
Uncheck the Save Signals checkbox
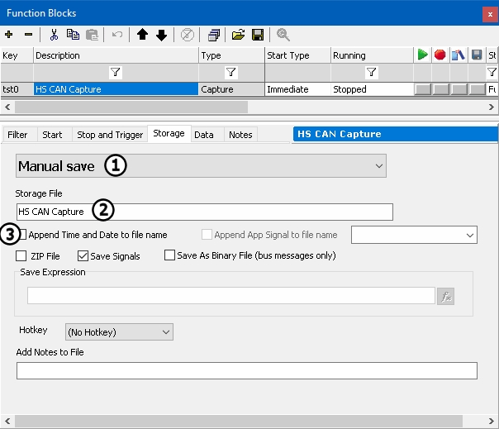click(83, 256)
